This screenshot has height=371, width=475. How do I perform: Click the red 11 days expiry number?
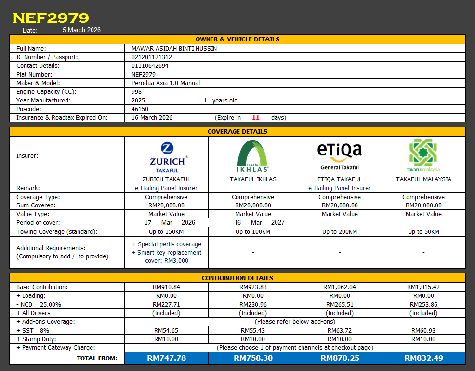[x=255, y=118]
